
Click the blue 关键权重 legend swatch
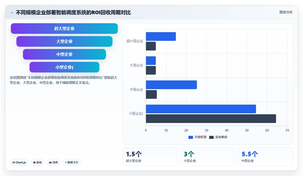[191, 137]
